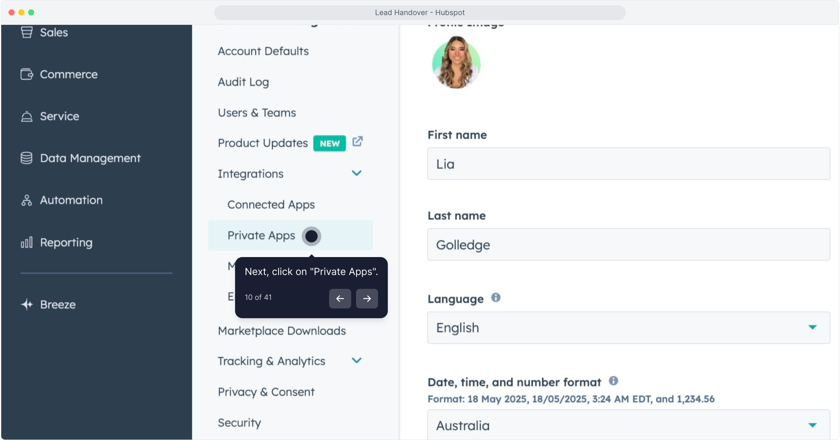Open Data Management database icon
840x440 pixels.
(x=26, y=158)
